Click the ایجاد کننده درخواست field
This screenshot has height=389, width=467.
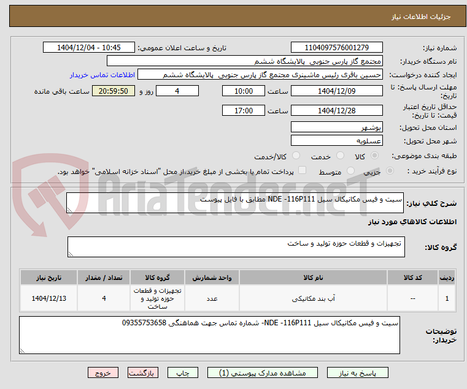(260, 74)
